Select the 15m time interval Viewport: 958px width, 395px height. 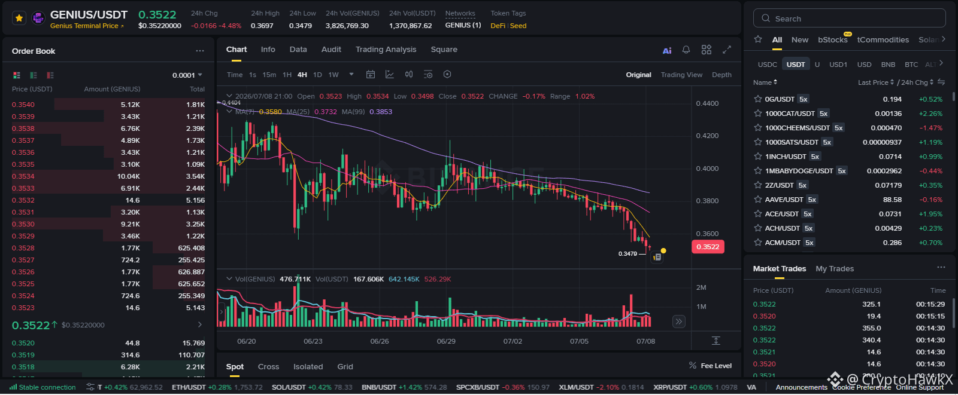click(x=269, y=75)
